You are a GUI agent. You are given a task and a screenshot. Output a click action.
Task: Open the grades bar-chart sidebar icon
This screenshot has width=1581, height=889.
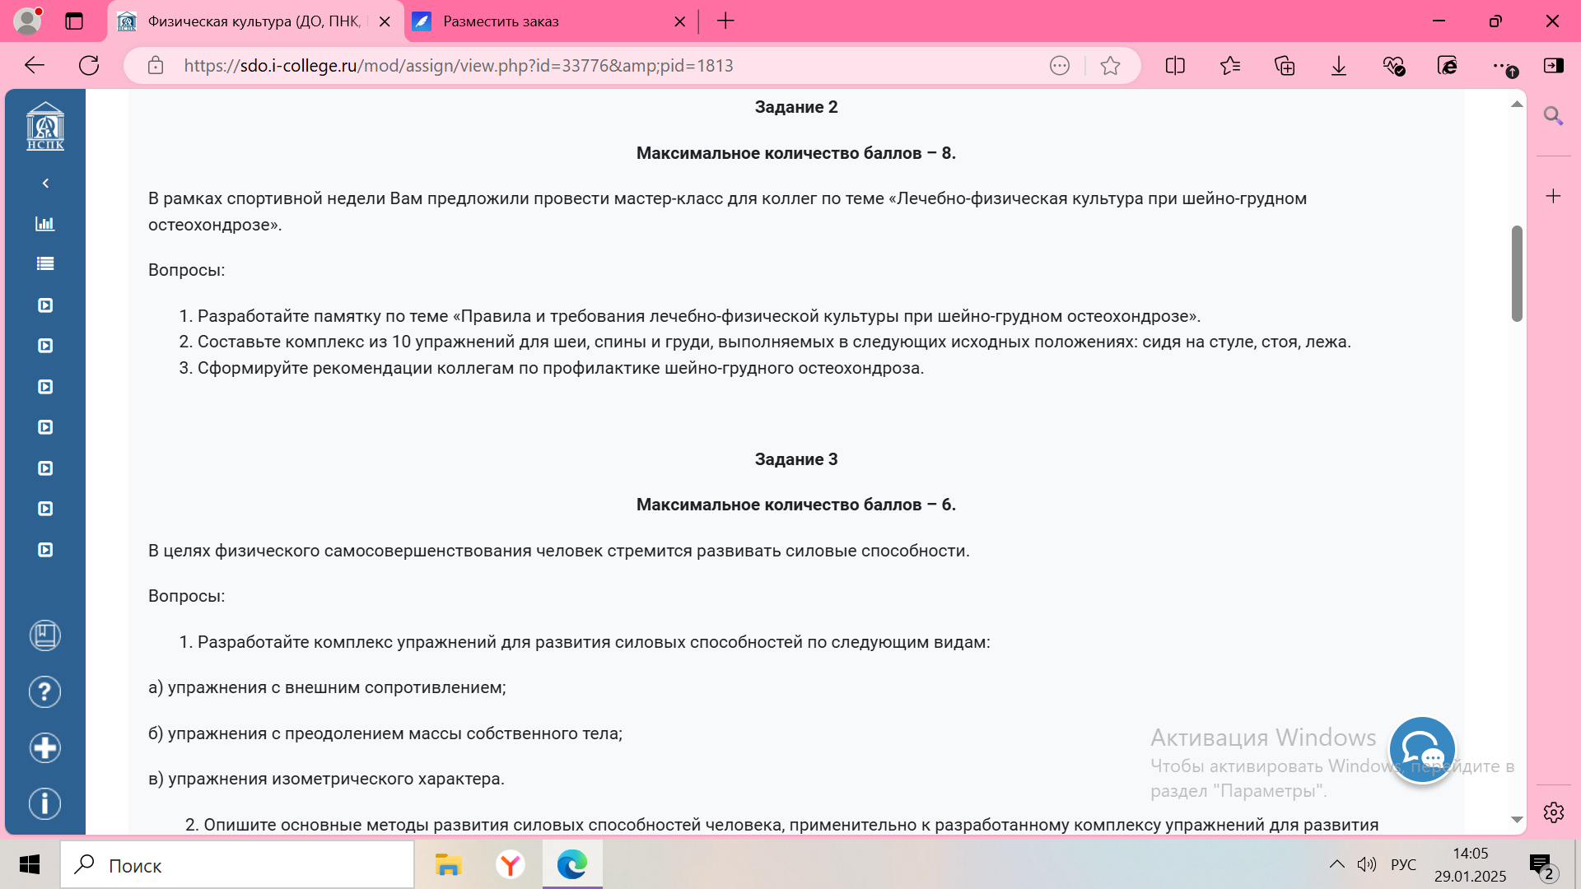point(45,224)
